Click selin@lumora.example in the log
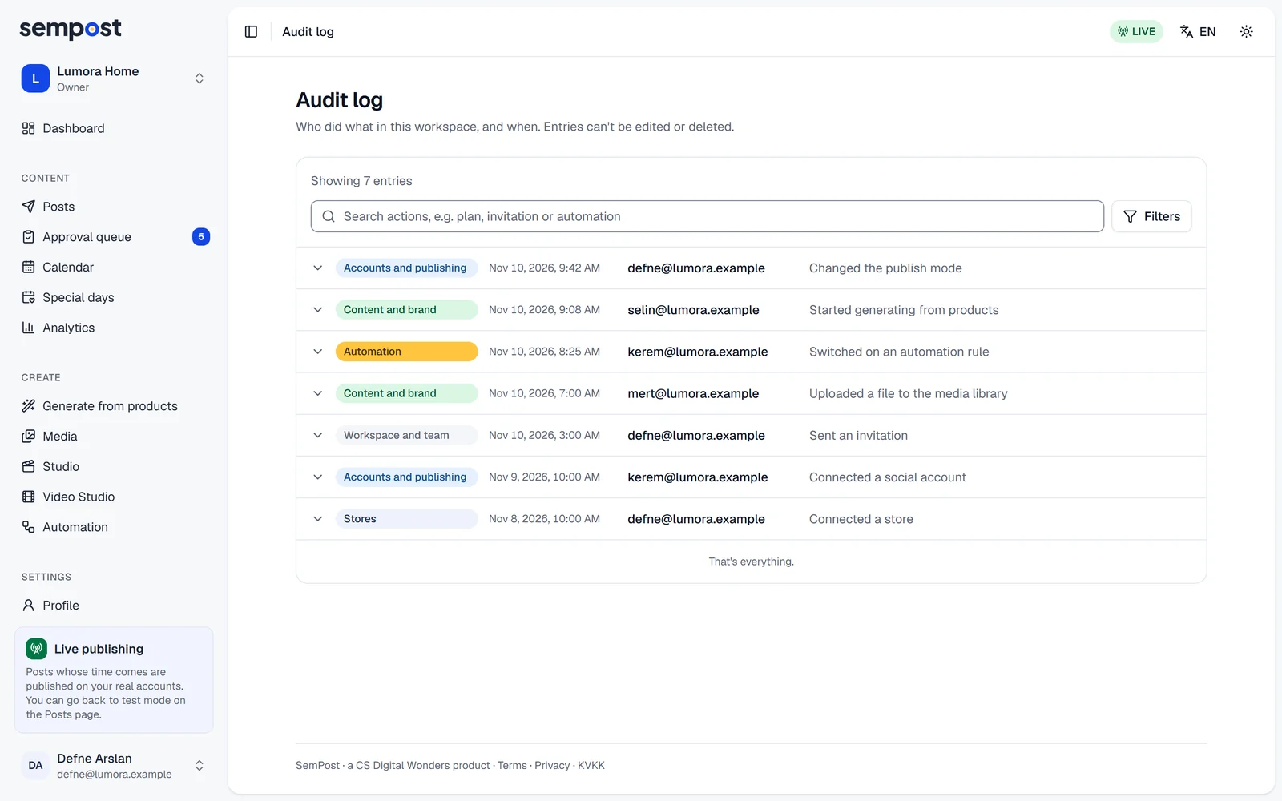The image size is (1282, 801). [x=693, y=310]
